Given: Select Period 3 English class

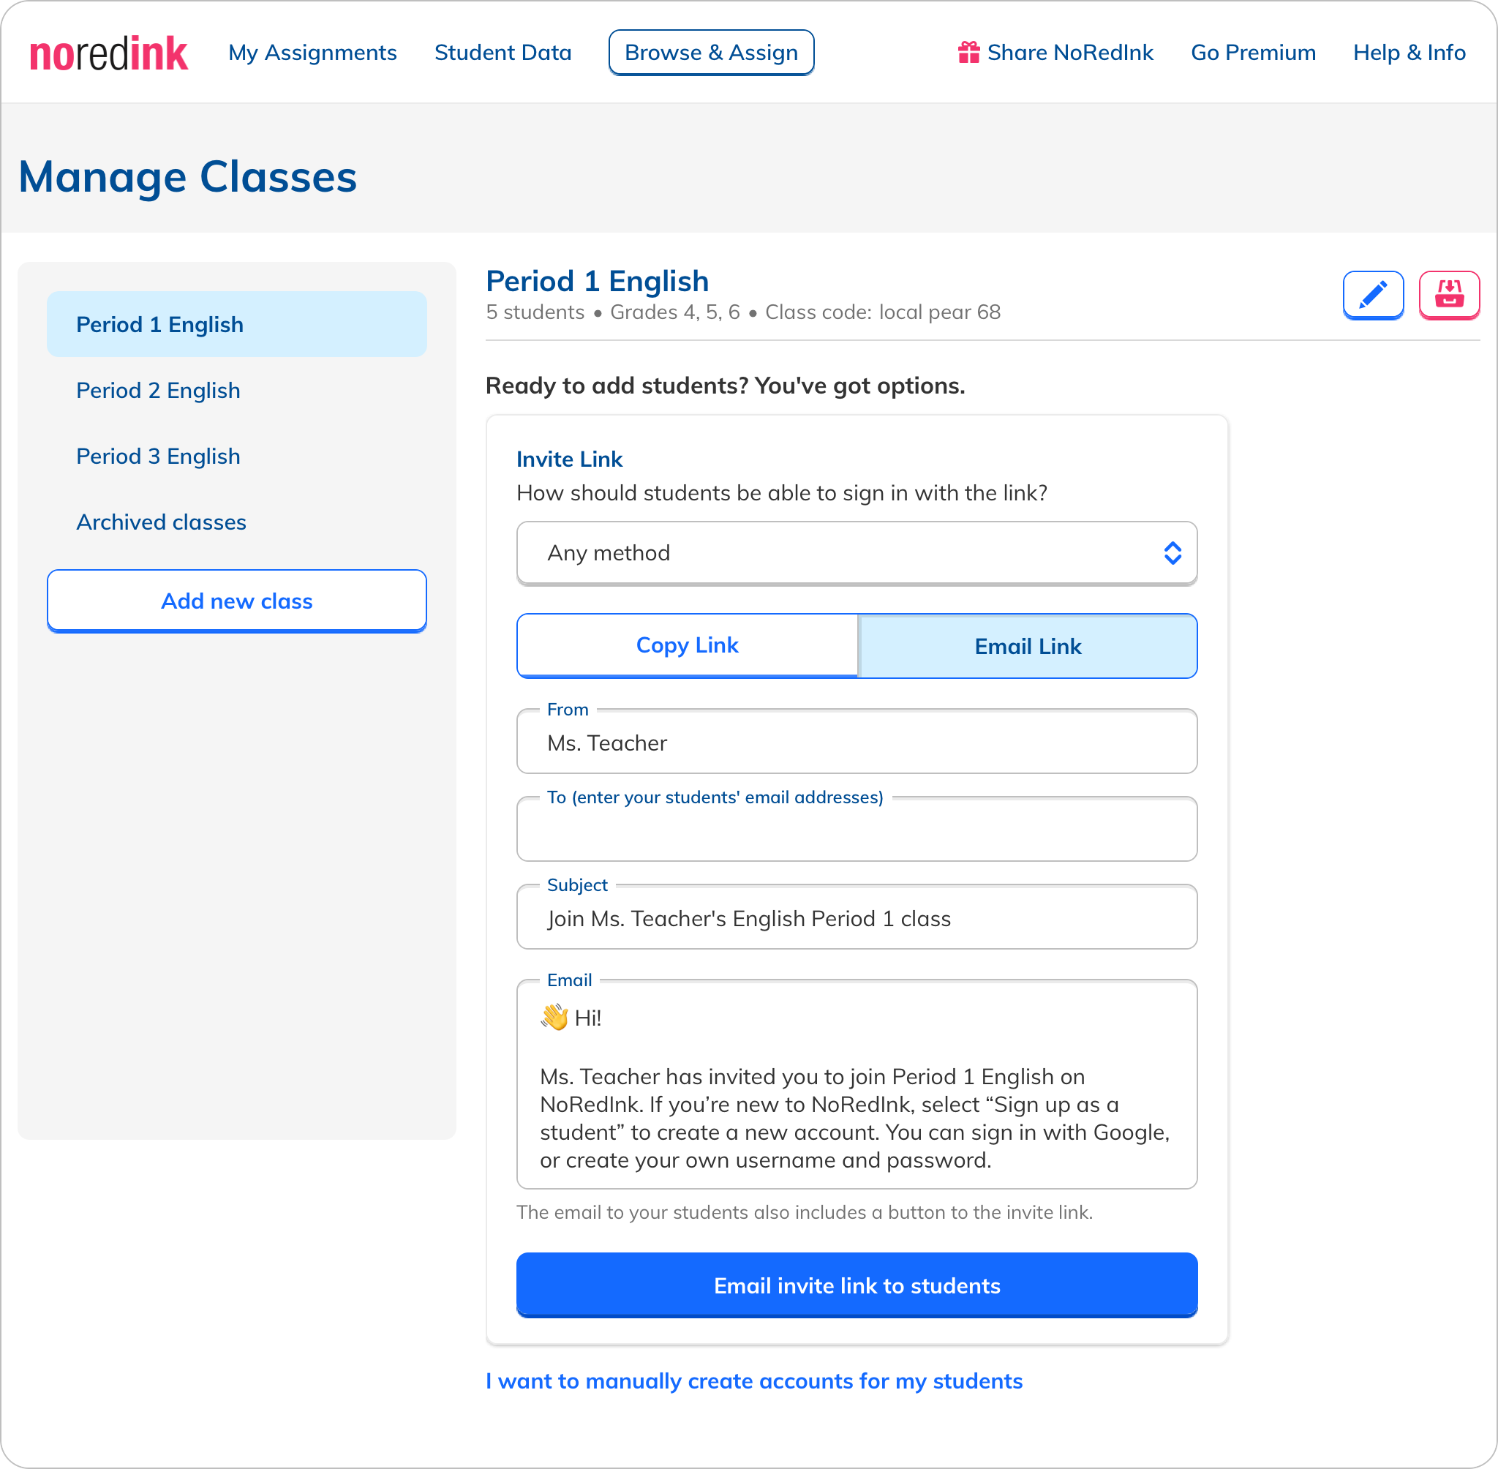Looking at the screenshot, I should [158, 457].
